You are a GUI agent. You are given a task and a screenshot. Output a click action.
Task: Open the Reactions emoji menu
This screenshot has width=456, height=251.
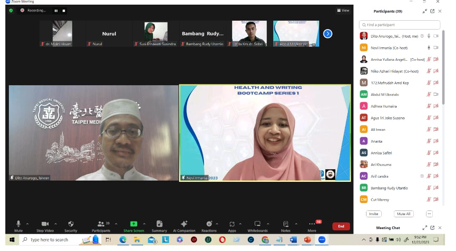coord(209,224)
